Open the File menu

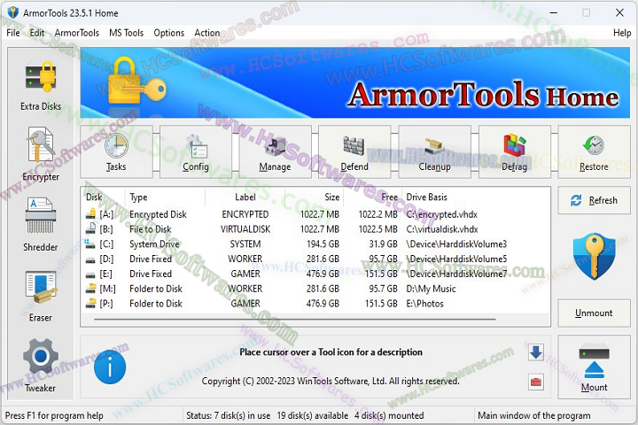pyautogui.click(x=13, y=33)
